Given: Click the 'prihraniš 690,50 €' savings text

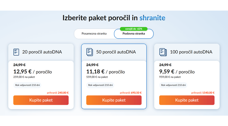Looking at the screenshot, I should click(131, 93).
